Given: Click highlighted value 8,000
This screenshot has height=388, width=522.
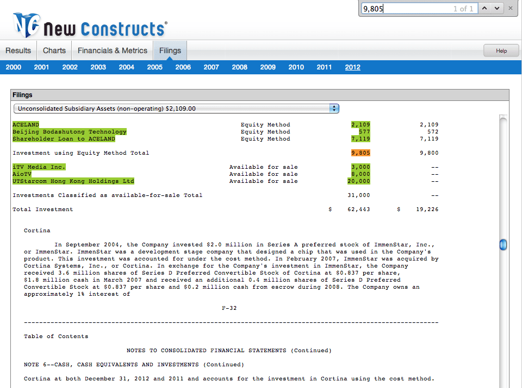Looking at the screenshot, I should point(361,174).
